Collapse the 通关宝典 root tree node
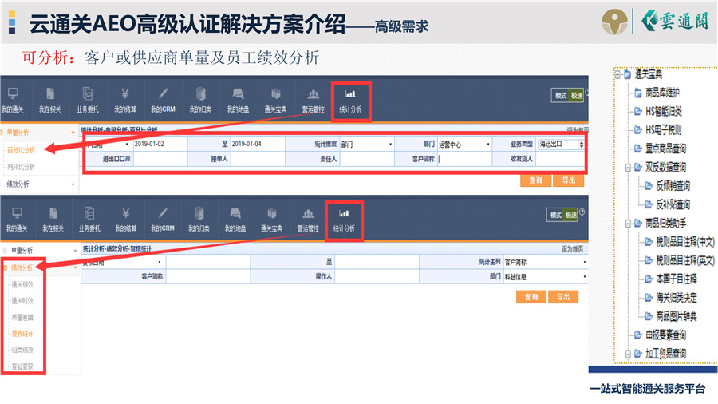 pos(617,74)
